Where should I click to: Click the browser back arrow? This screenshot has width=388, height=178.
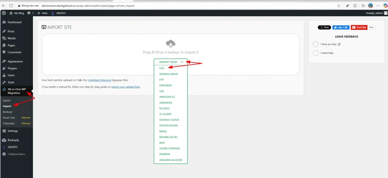pyautogui.click(x=3, y=5)
